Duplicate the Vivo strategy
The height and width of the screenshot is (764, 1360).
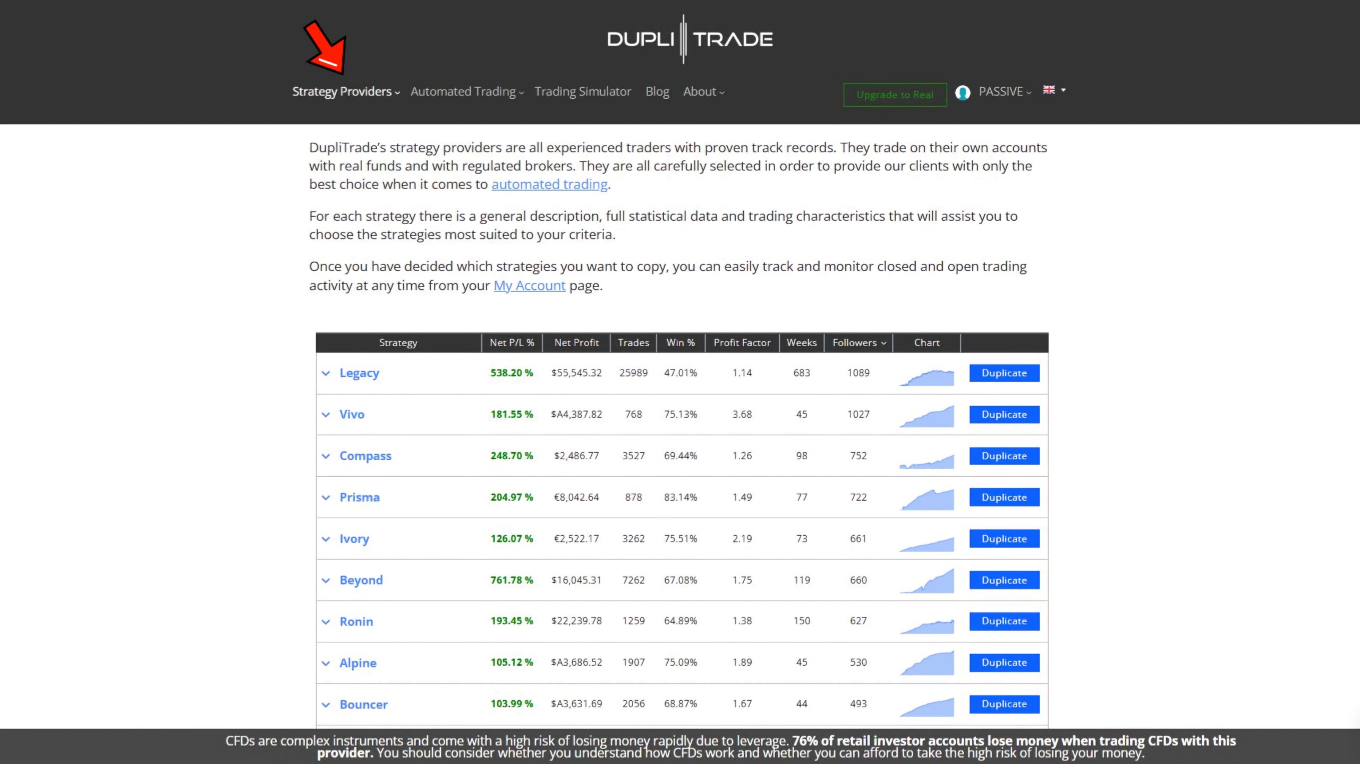pyautogui.click(x=1004, y=414)
